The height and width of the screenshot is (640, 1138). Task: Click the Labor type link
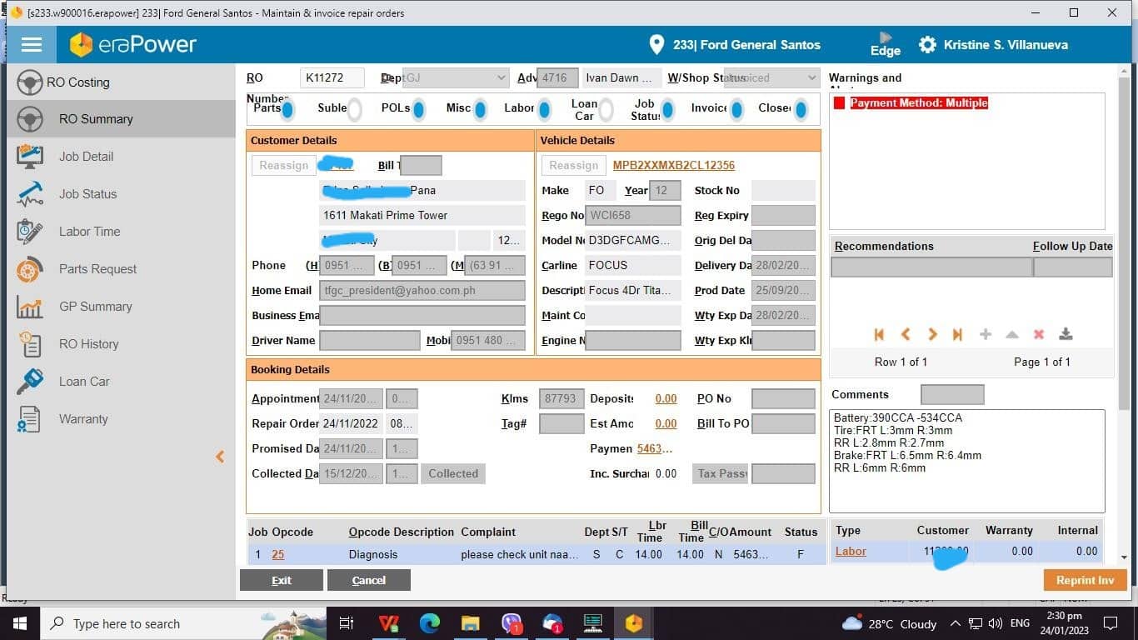pyautogui.click(x=851, y=551)
